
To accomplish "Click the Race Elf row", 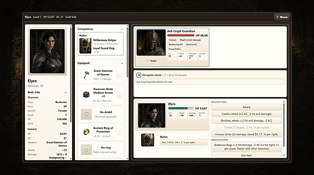I will [x=47, y=107].
